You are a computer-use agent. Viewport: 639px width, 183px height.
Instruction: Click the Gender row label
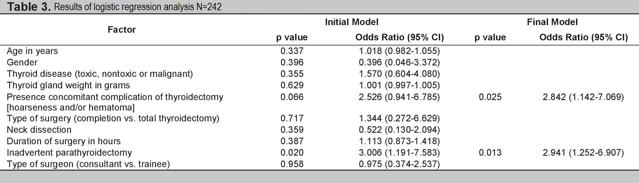tap(22, 62)
